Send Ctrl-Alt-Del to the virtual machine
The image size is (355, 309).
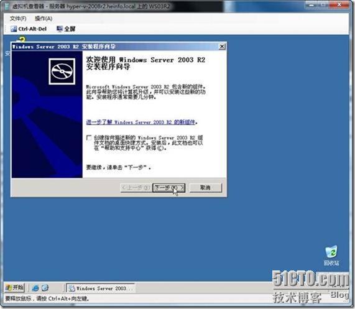pos(29,29)
